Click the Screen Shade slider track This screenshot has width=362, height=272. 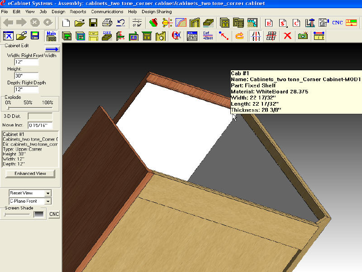(17, 214)
